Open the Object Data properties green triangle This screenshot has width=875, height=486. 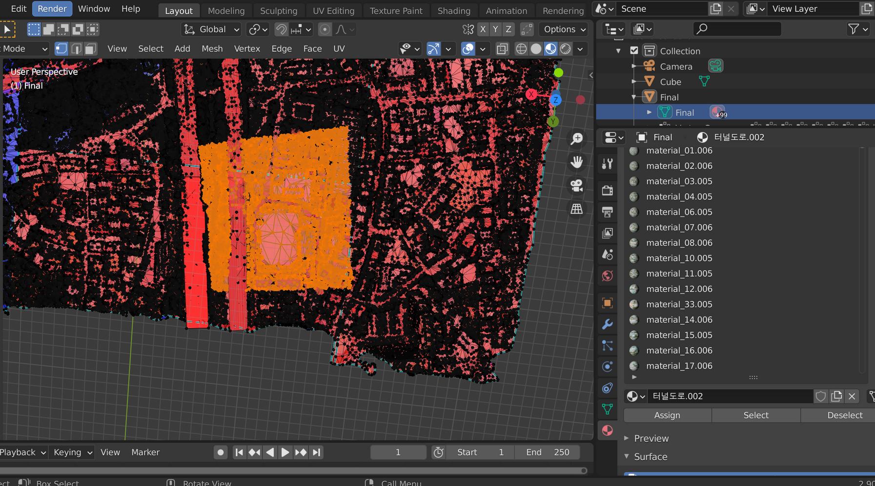[608, 409]
